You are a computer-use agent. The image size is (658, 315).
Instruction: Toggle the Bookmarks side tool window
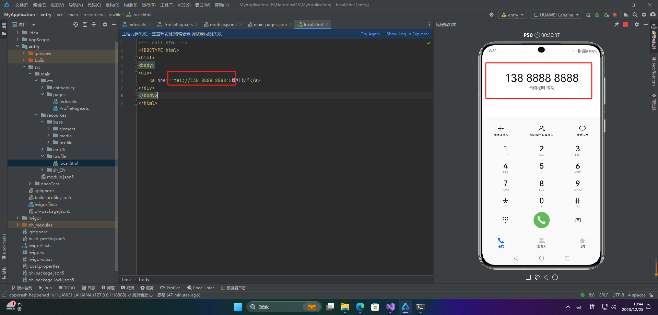[4, 246]
